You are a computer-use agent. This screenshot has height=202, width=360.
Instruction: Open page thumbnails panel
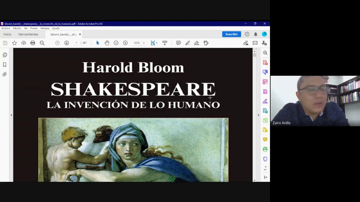click(x=5, y=55)
